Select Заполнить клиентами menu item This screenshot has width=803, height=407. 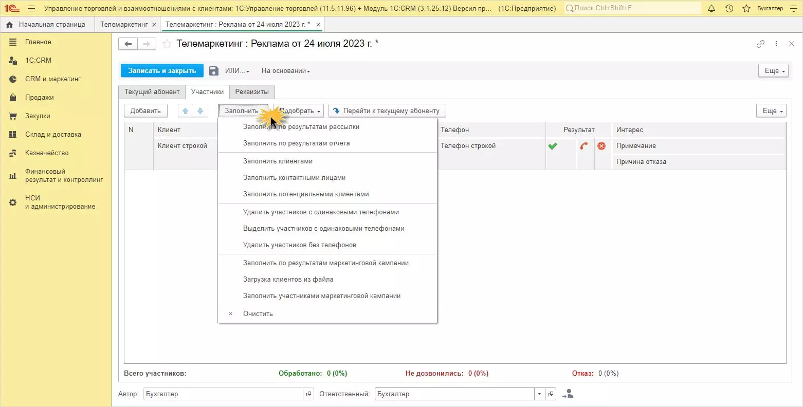(x=278, y=161)
